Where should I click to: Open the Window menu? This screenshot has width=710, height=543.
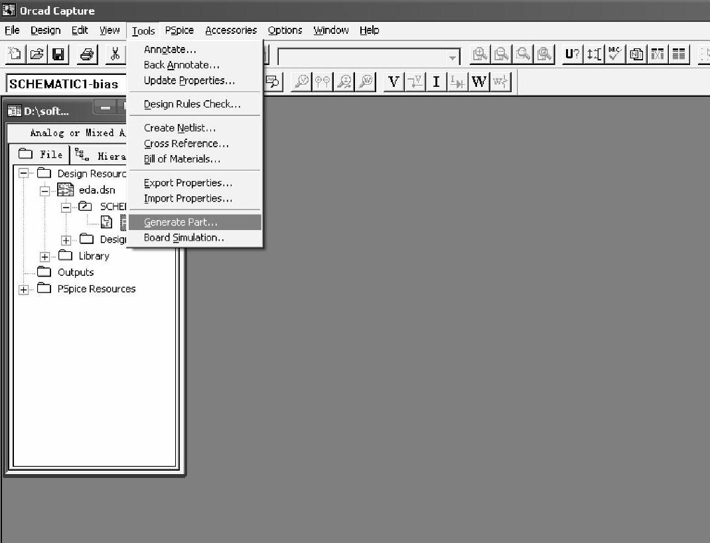[331, 30]
